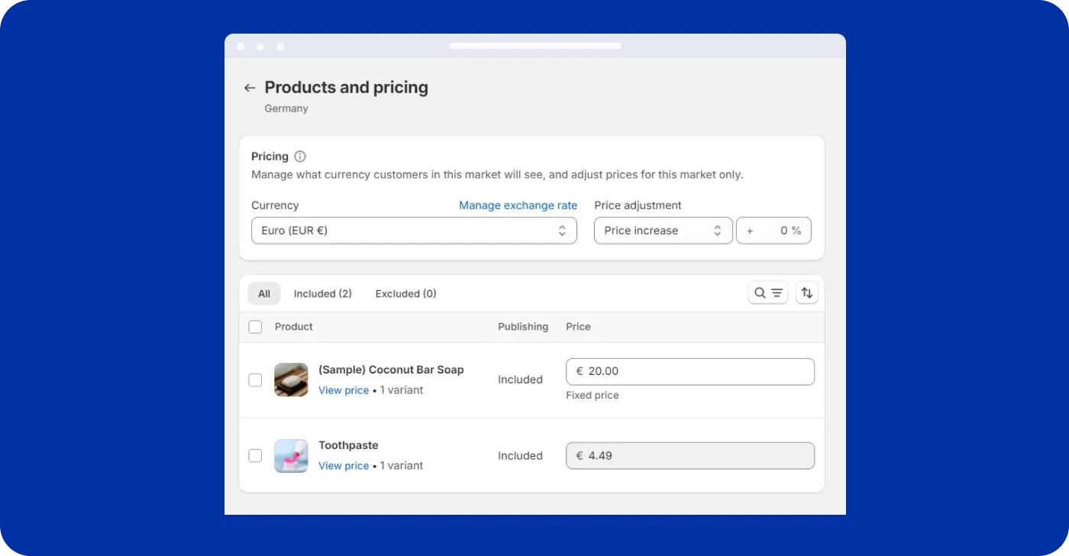Viewport: 1069px width, 556px height.
Task: Click the Coconut Bar Soap product thumbnail
Action: (291, 380)
